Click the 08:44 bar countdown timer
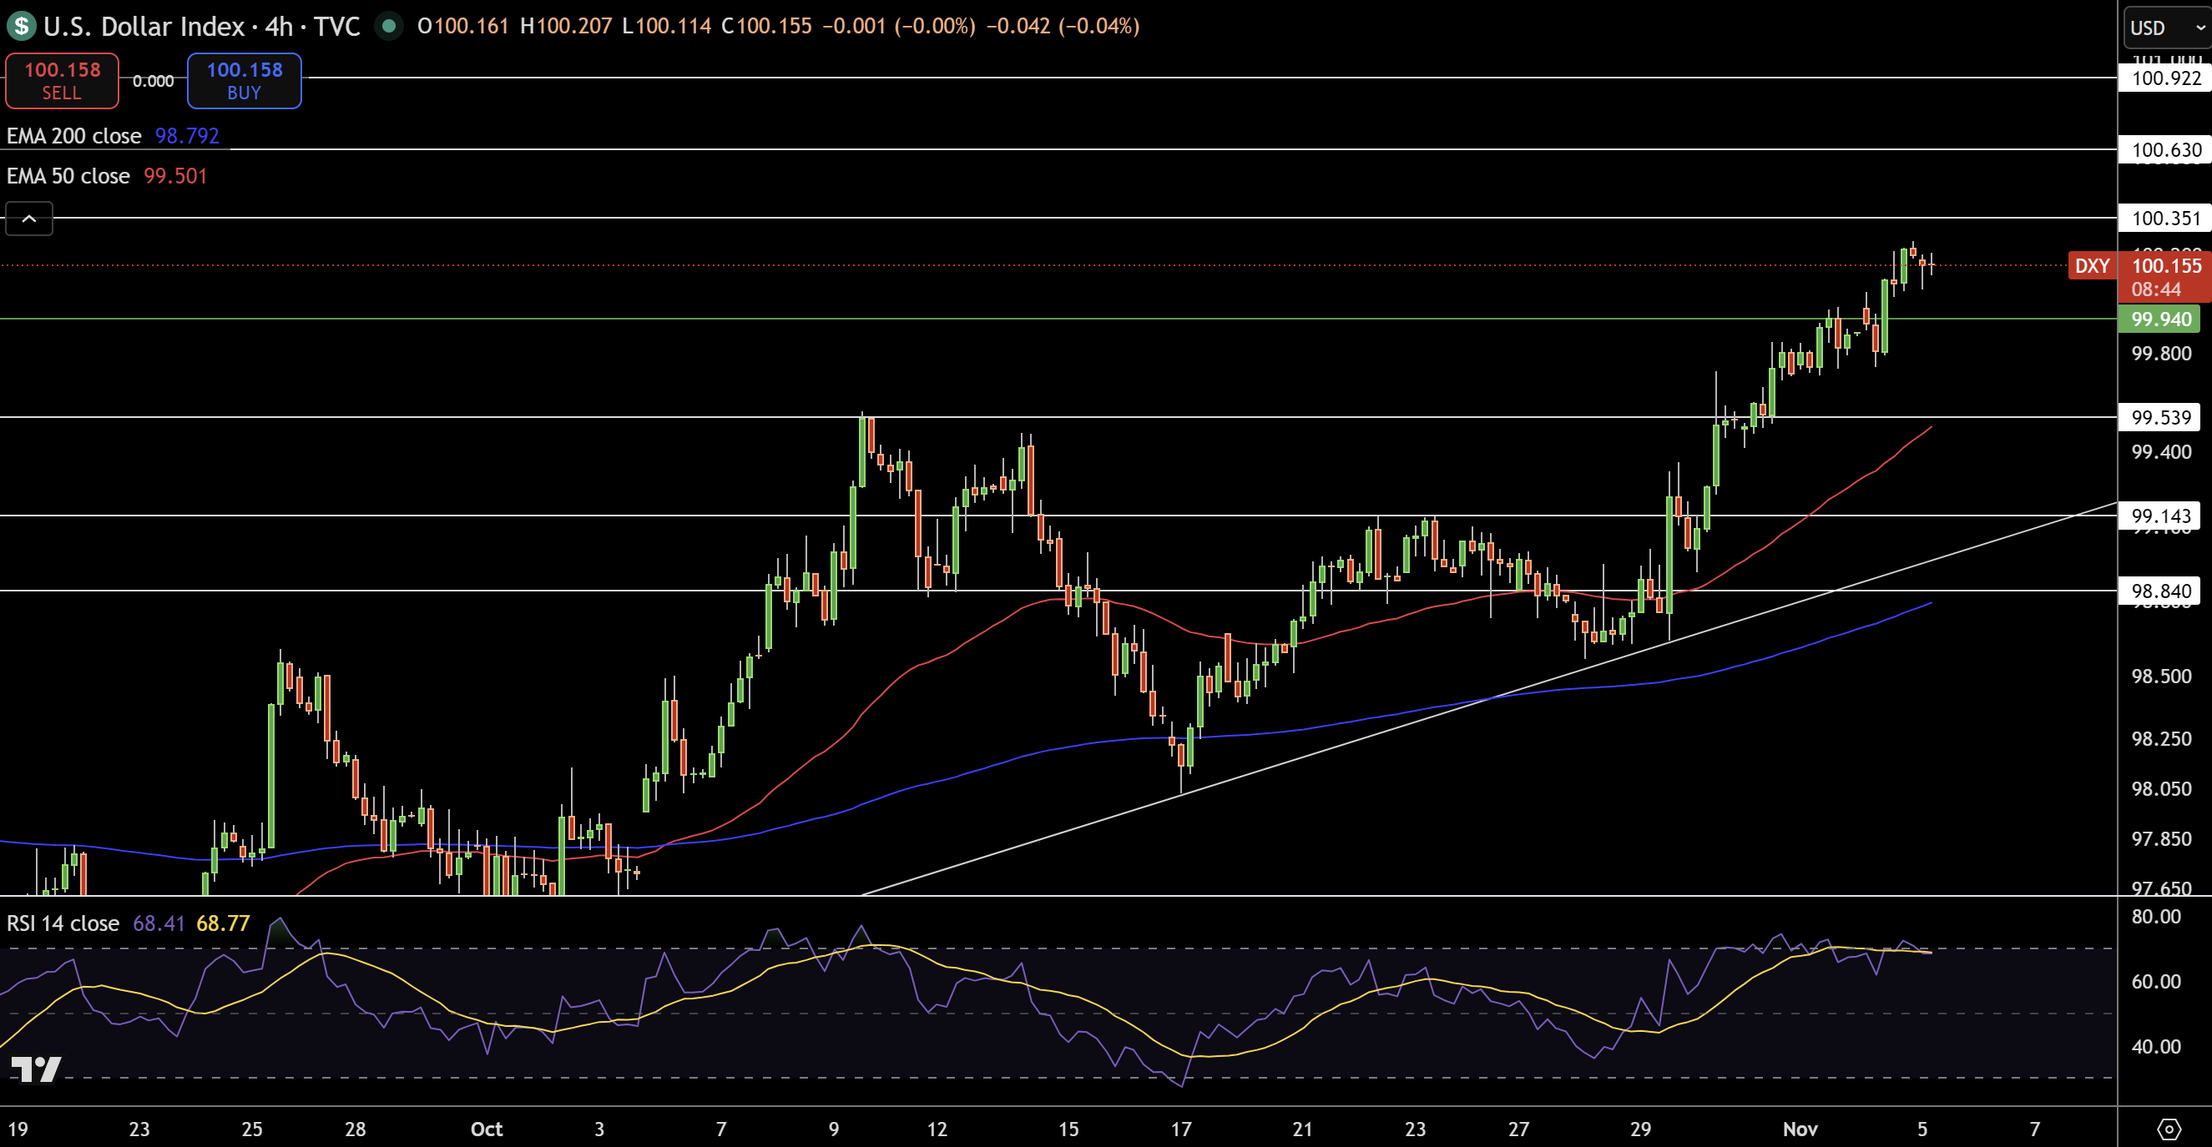 point(2156,290)
